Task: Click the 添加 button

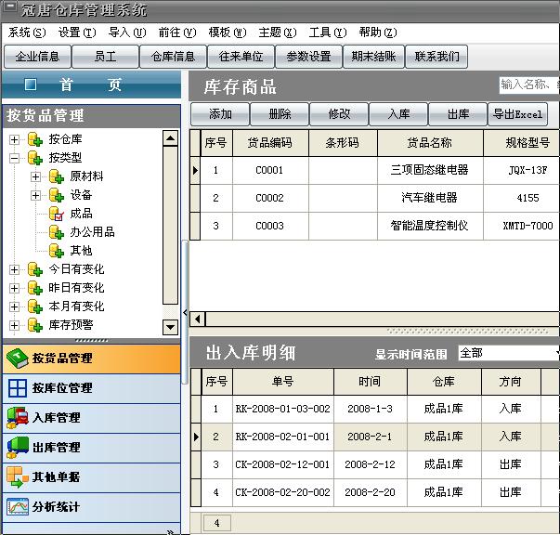Action: (x=220, y=114)
